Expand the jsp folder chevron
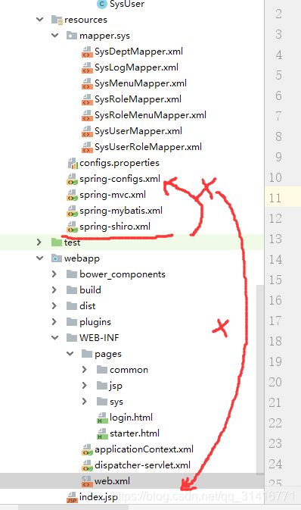Viewport: 301px width, 510px height. tap(85, 386)
